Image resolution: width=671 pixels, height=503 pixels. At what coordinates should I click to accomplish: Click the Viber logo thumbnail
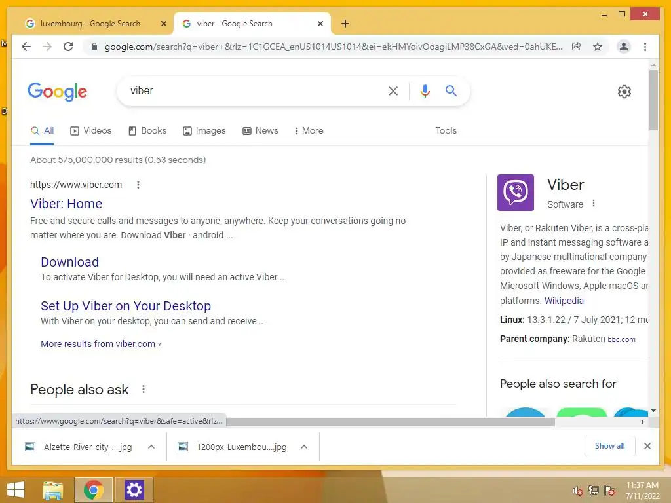pos(515,193)
